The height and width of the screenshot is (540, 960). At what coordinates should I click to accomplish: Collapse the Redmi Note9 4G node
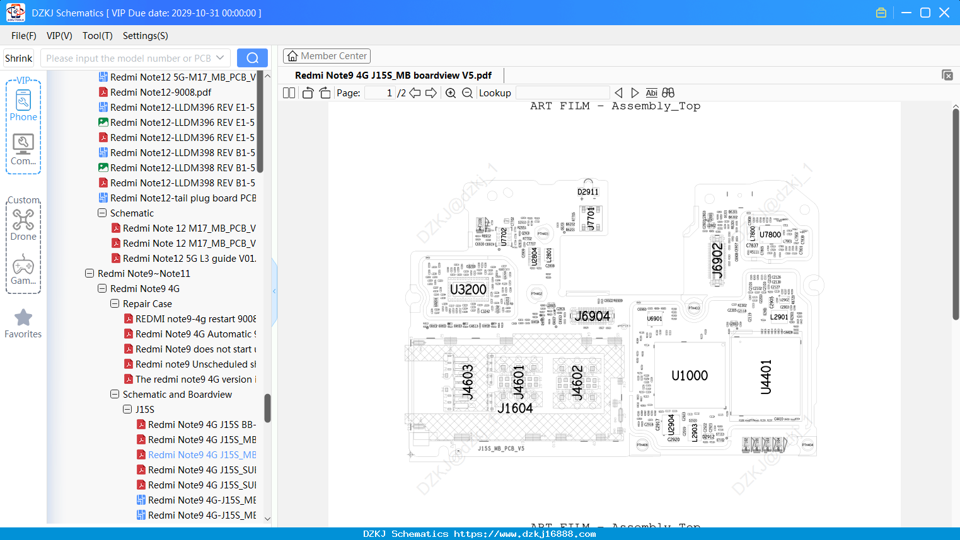point(102,288)
